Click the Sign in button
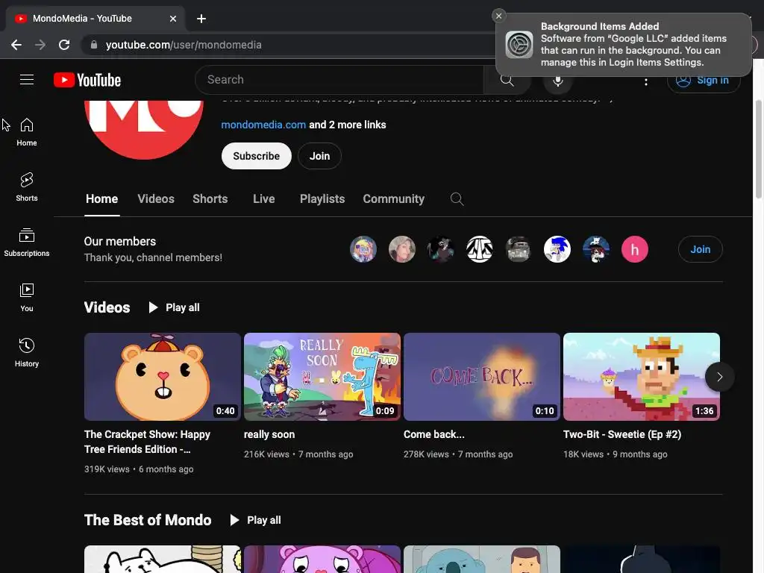764x573 pixels. pos(704,81)
